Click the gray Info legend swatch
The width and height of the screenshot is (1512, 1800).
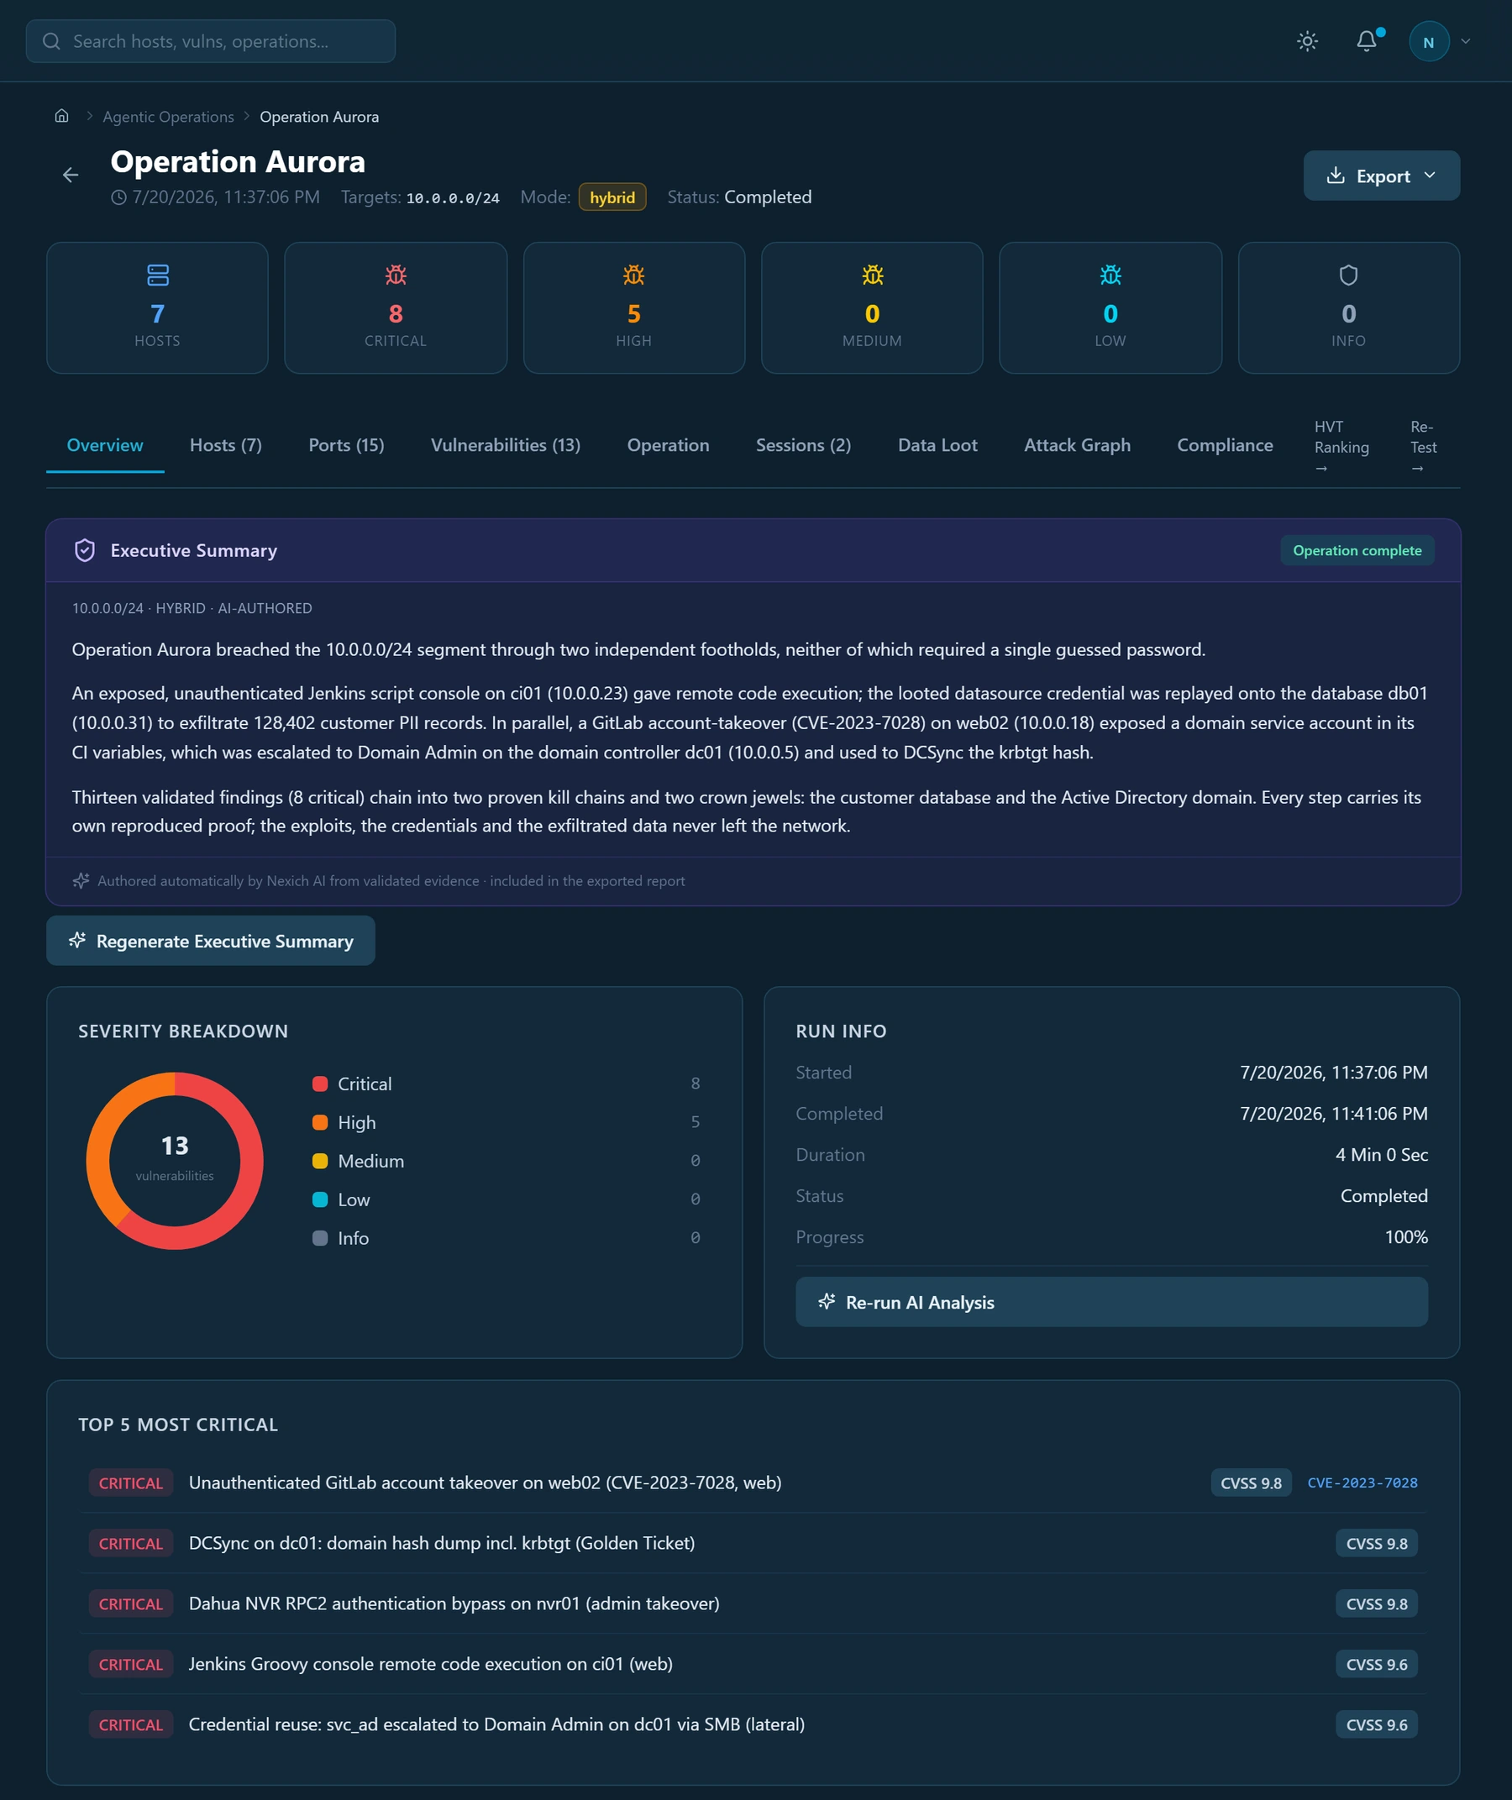(320, 1238)
